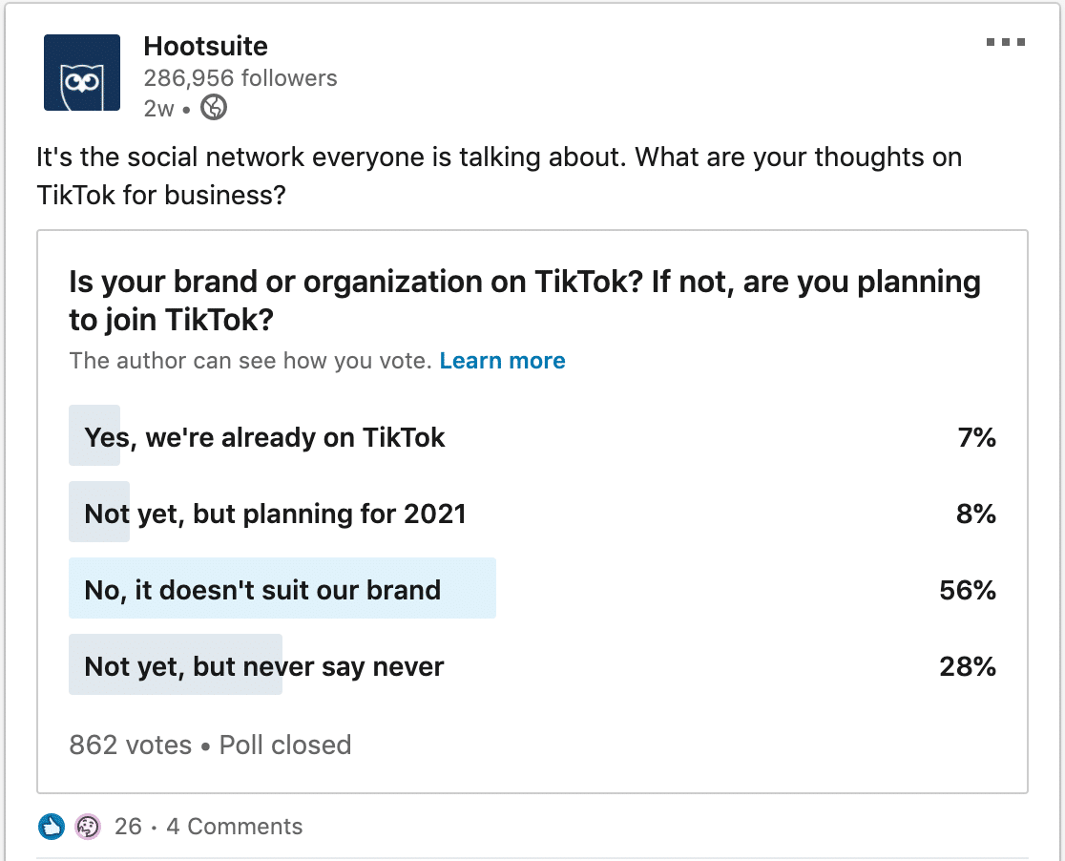Click the poll question about TikTok

(x=524, y=296)
